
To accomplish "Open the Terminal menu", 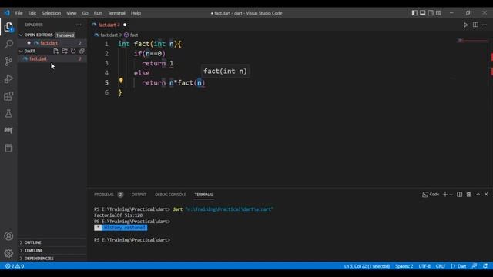I will tap(116, 13).
